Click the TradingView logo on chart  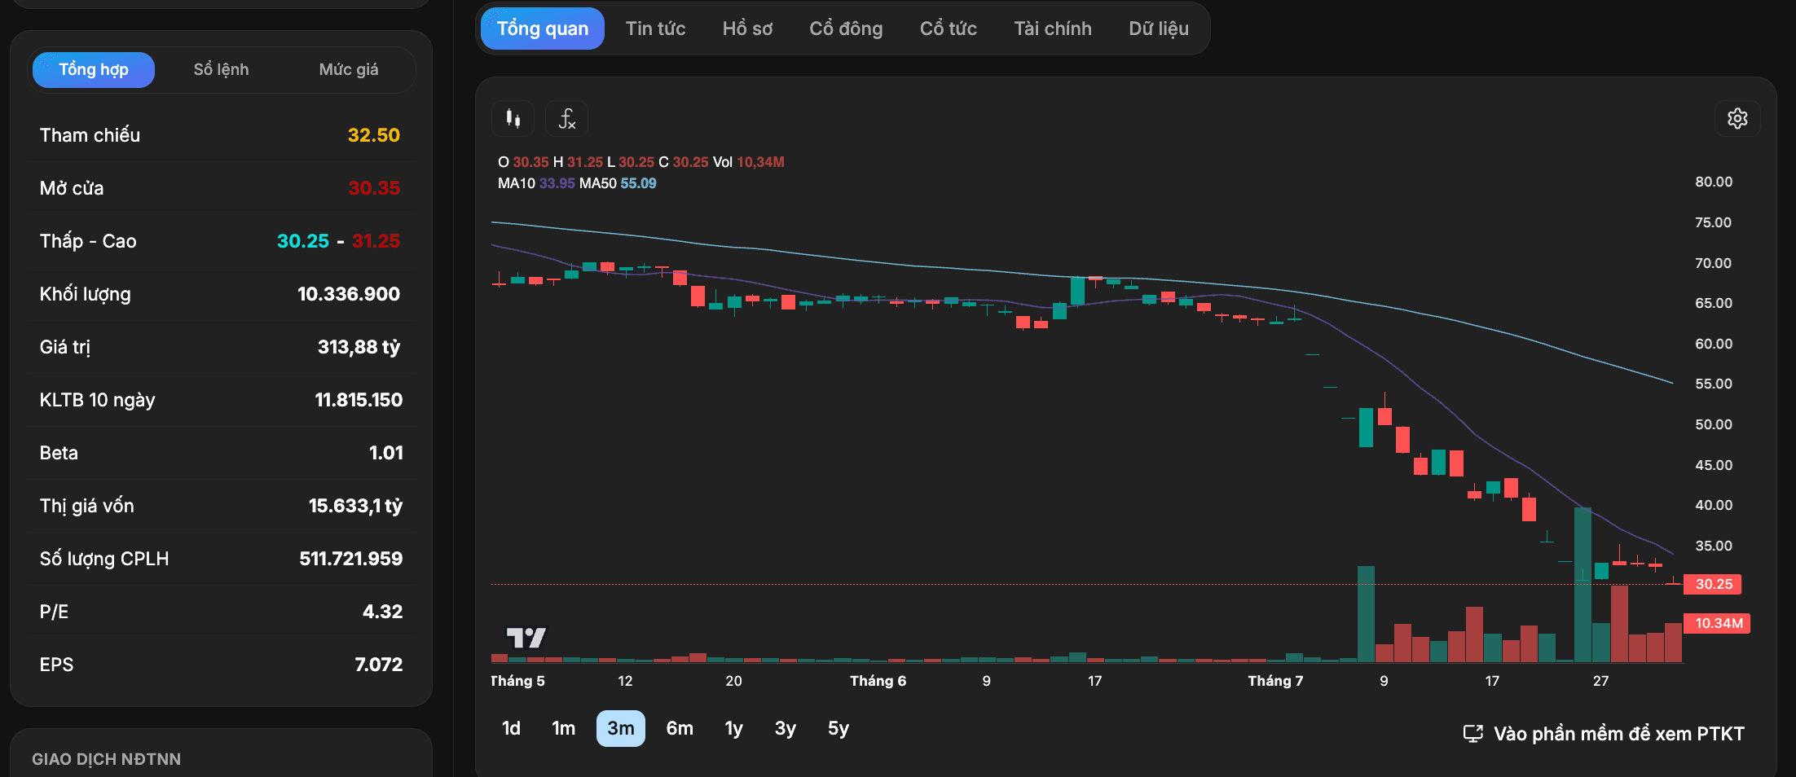pos(526,637)
